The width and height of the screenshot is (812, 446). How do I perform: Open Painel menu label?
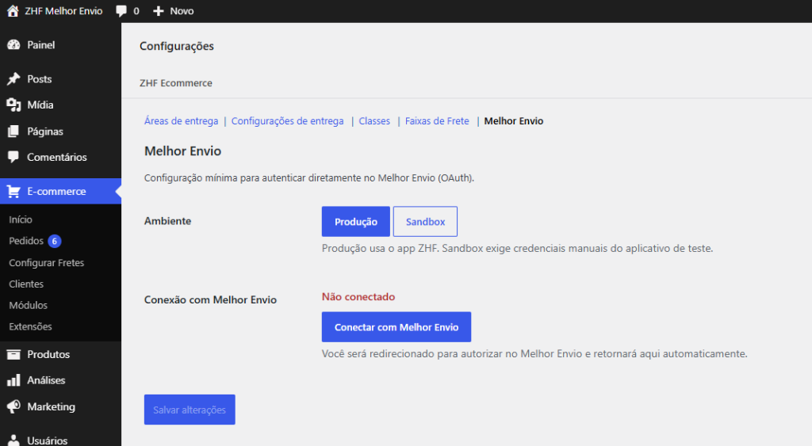click(x=41, y=45)
